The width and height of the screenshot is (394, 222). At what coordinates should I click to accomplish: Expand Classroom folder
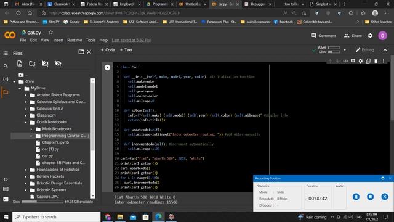25,115
